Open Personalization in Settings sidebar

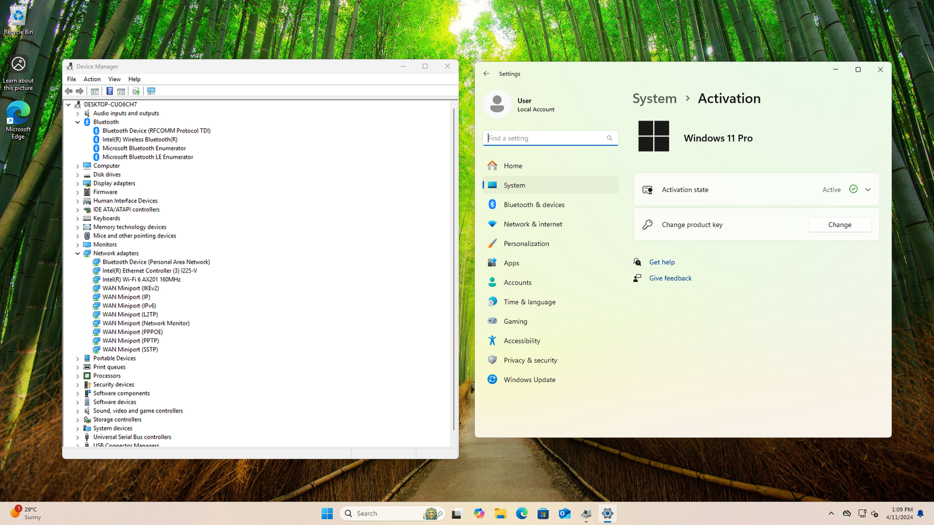coord(550,243)
